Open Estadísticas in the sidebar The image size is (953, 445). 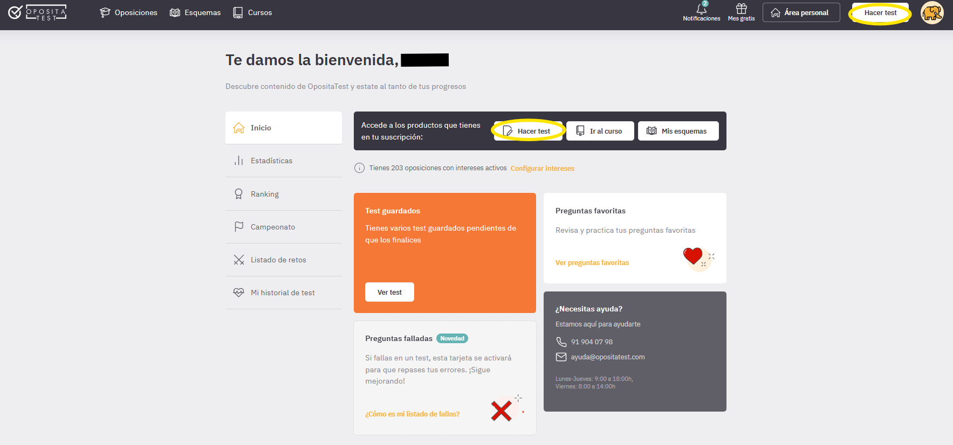[x=284, y=161]
